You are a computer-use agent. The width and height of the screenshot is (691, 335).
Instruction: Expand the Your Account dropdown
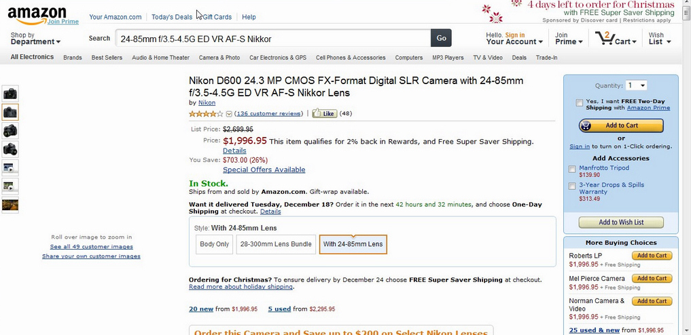[x=514, y=38]
